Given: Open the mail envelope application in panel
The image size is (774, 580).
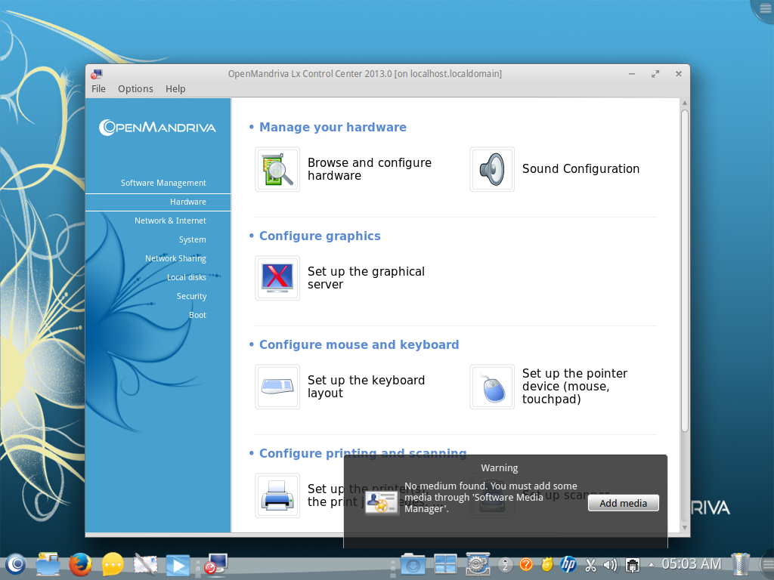Looking at the screenshot, I should 145,563.
